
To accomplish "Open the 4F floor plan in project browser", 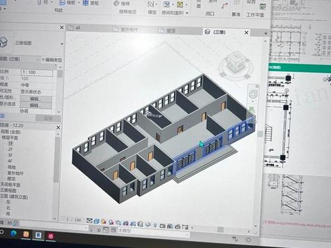I will [x=10, y=161].
